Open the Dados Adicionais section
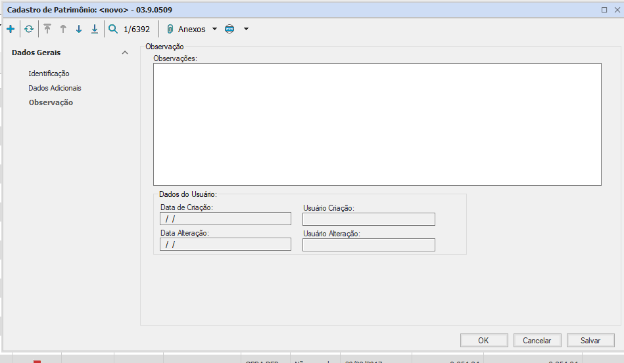 [55, 88]
